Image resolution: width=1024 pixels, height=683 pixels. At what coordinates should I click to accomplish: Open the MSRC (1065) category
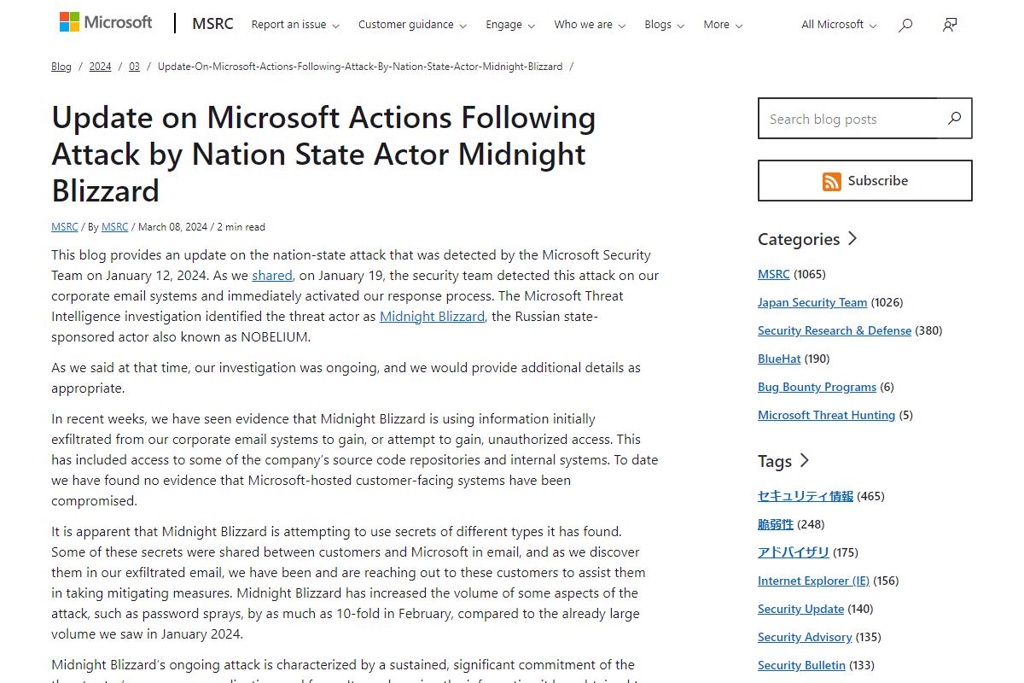pos(774,274)
